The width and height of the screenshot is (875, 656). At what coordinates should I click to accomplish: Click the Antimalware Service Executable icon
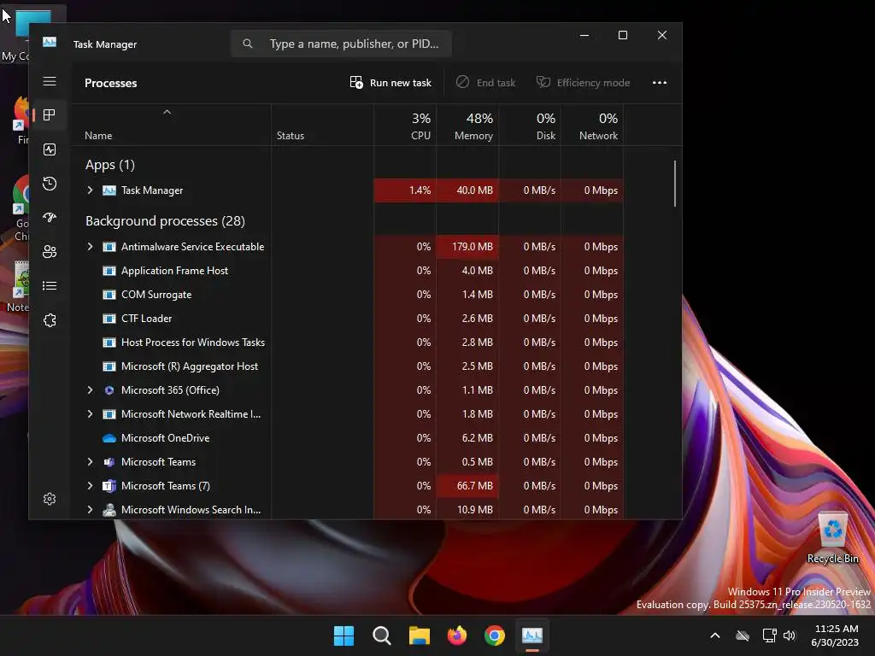(109, 247)
